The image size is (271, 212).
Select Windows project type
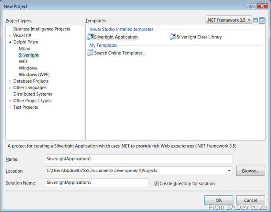click(28, 68)
